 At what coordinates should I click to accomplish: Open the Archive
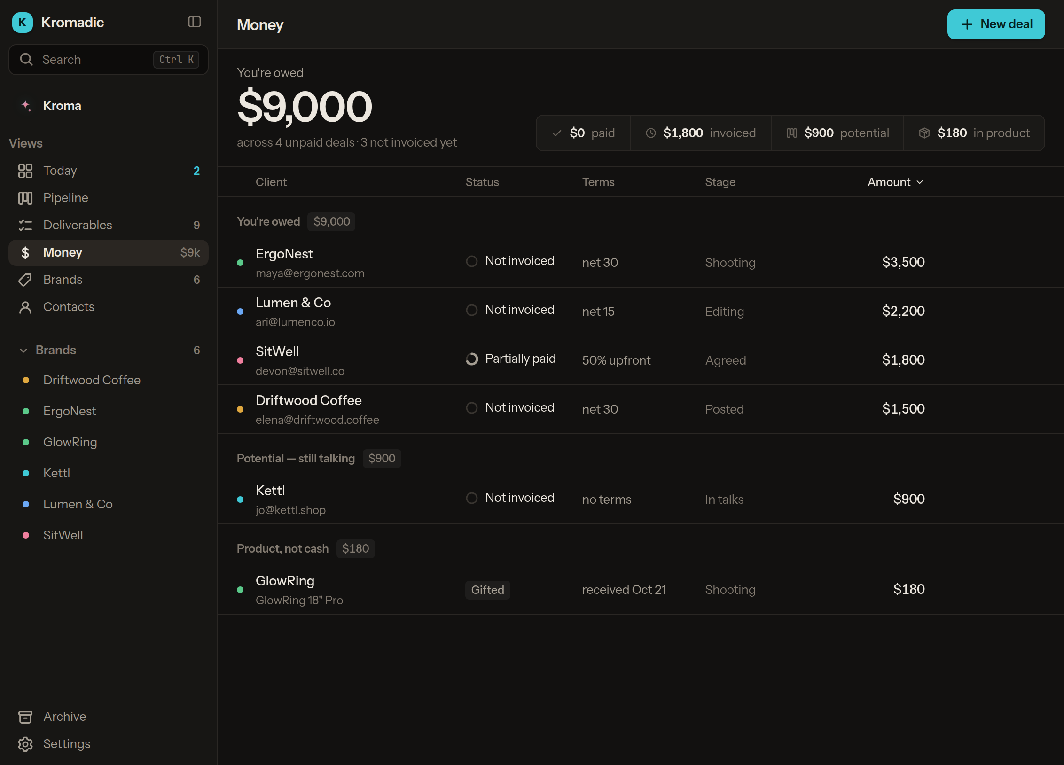click(x=109, y=717)
